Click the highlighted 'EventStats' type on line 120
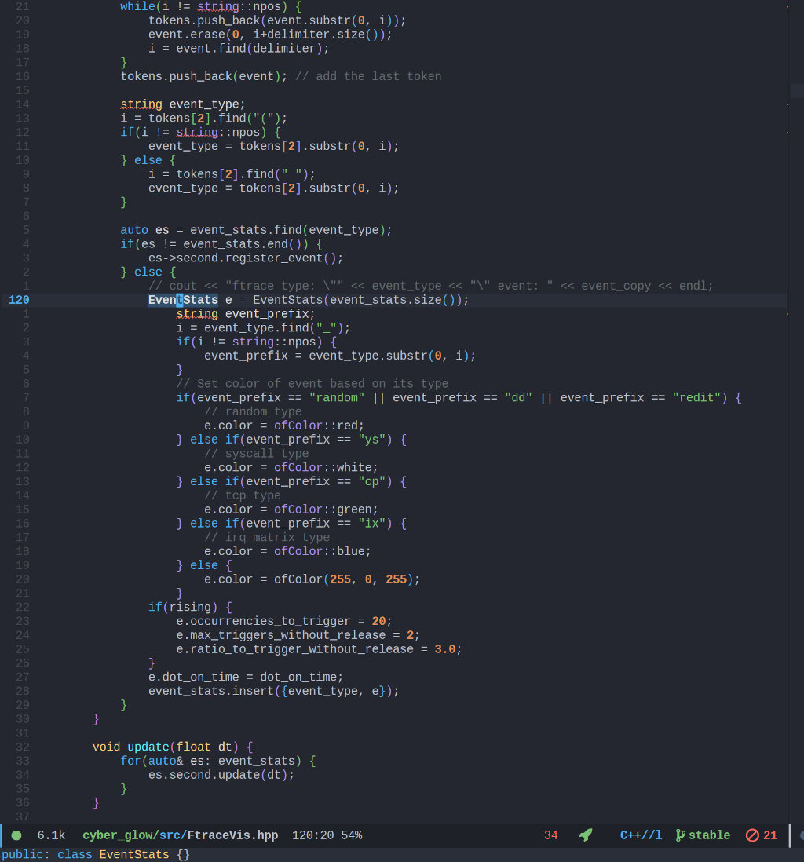Image resolution: width=804 pixels, height=862 pixels. 183,300
